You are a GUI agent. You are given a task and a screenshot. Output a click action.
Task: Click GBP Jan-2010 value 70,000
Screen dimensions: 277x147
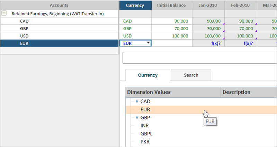[208, 29]
